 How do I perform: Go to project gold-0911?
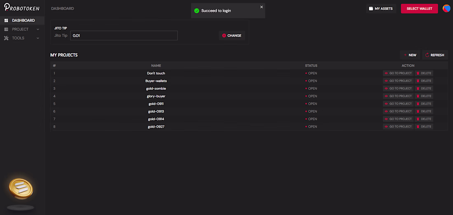398,104
